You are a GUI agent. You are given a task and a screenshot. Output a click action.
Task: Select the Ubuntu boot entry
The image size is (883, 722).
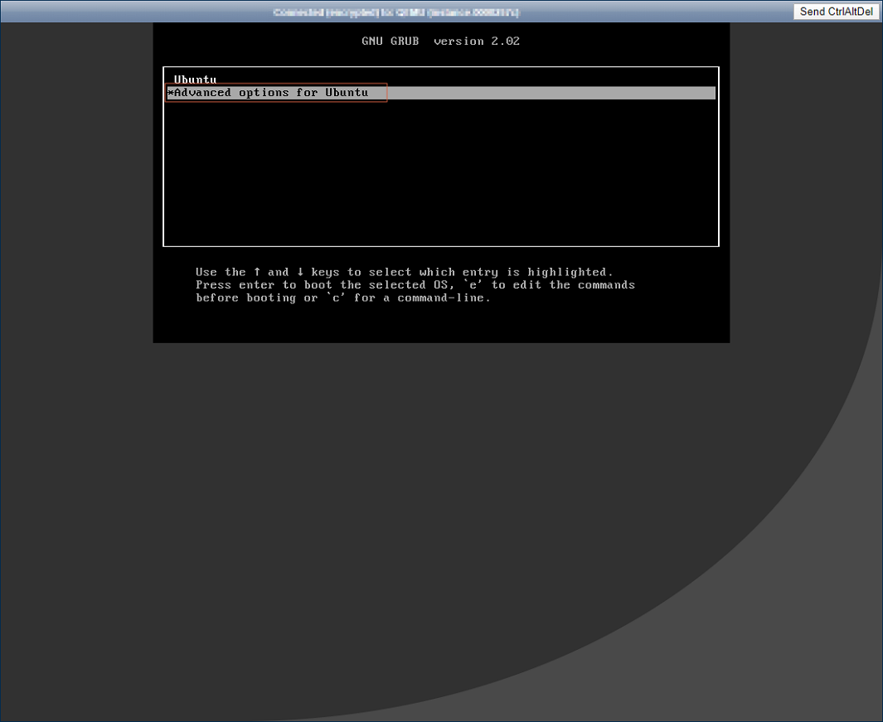[x=441, y=80]
